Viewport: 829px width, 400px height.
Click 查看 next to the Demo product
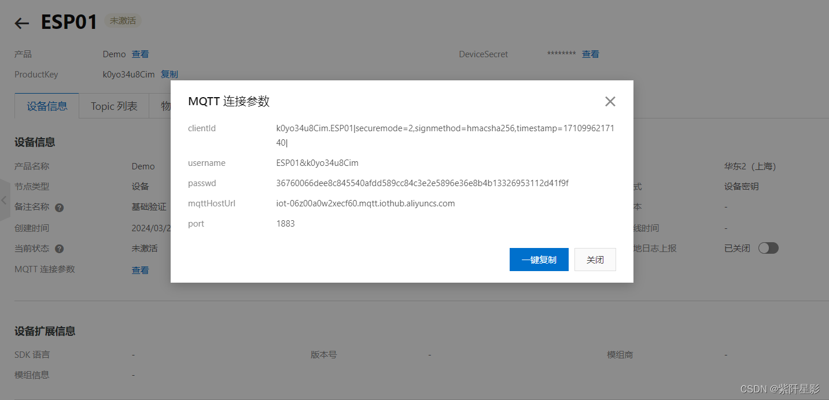(x=139, y=54)
